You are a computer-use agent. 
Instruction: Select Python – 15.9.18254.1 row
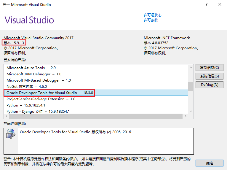[96, 105]
